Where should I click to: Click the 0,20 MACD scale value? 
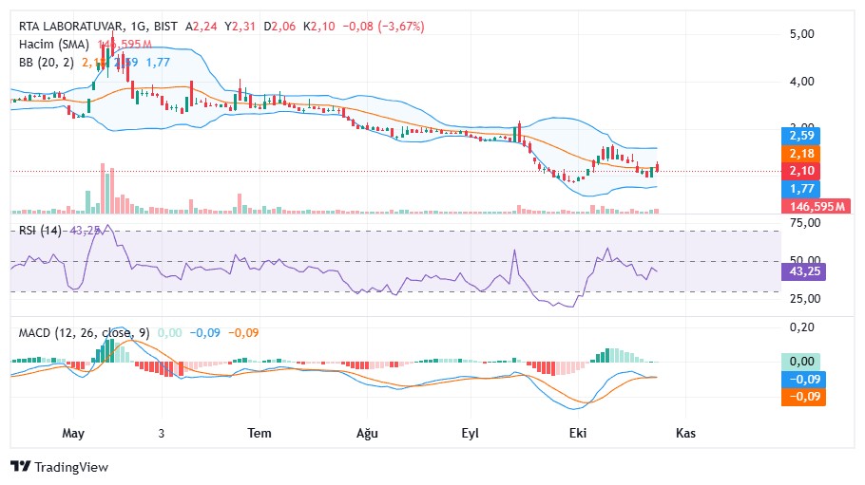click(801, 327)
